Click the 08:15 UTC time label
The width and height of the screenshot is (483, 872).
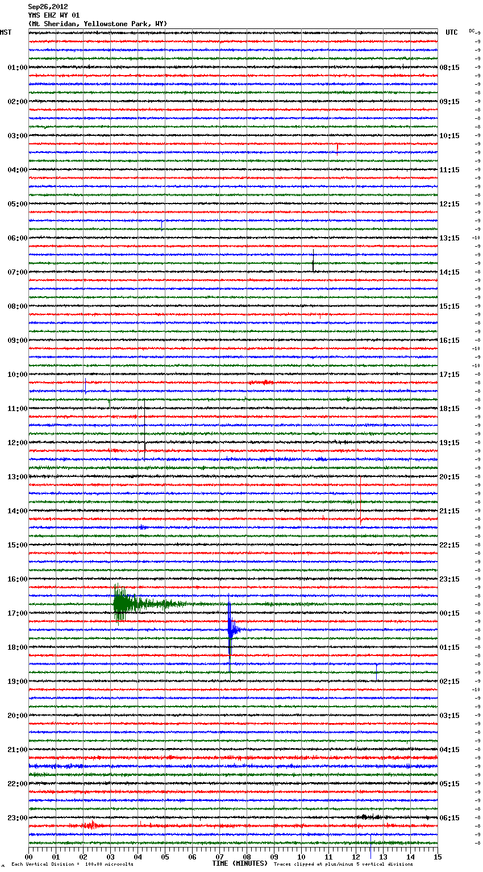pos(449,68)
